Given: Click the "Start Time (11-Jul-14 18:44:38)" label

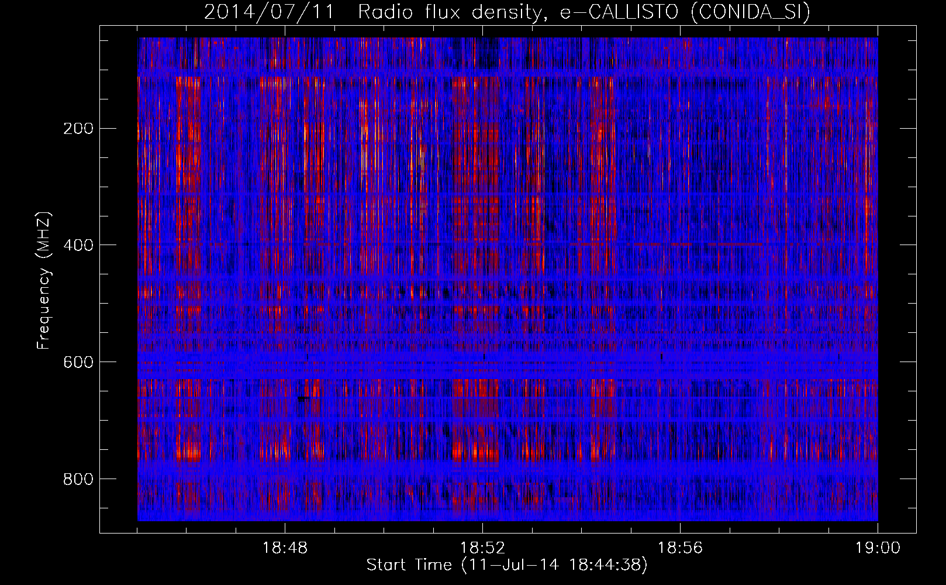Looking at the screenshot, I should pos(507,565).
